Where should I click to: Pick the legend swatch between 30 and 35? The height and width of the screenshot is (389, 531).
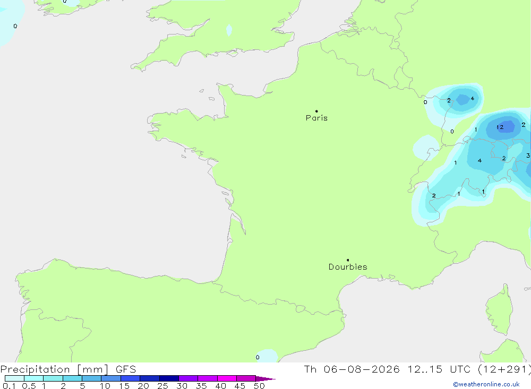(189, 378)
